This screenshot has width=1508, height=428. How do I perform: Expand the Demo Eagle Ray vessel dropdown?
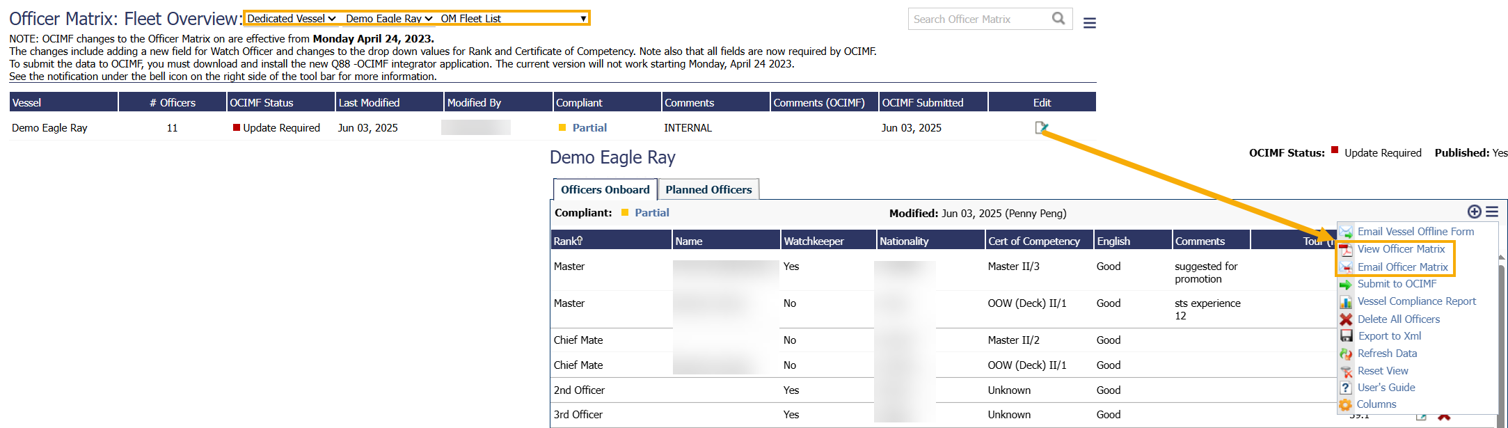pos(389,19)
